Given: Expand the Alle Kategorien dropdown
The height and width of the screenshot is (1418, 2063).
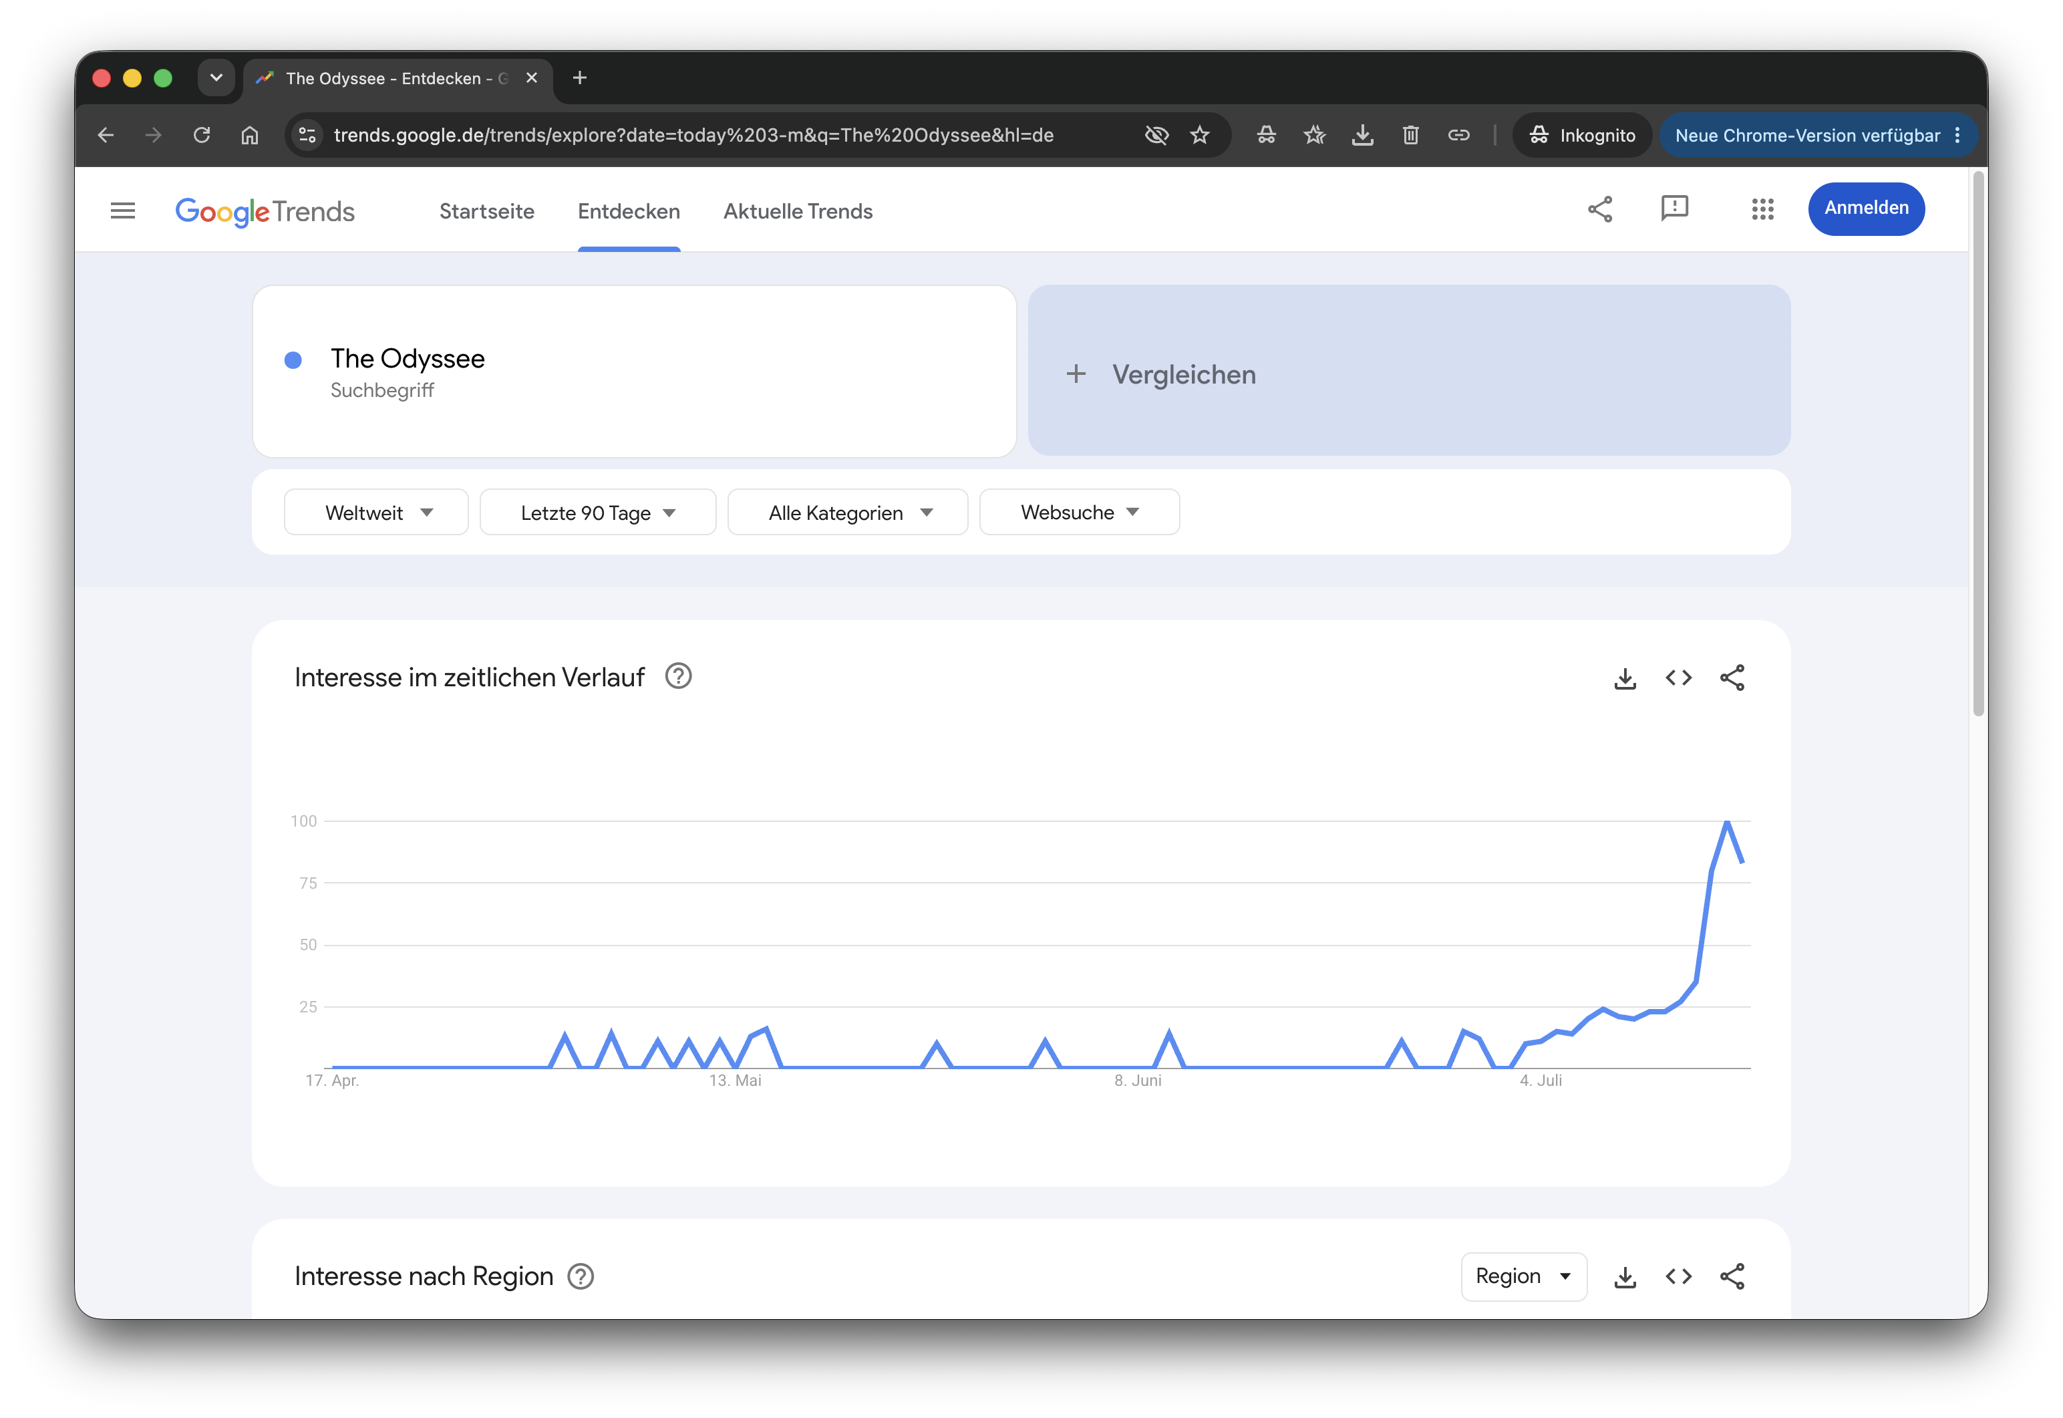Looking at the screenshot, I should (847, 513).
